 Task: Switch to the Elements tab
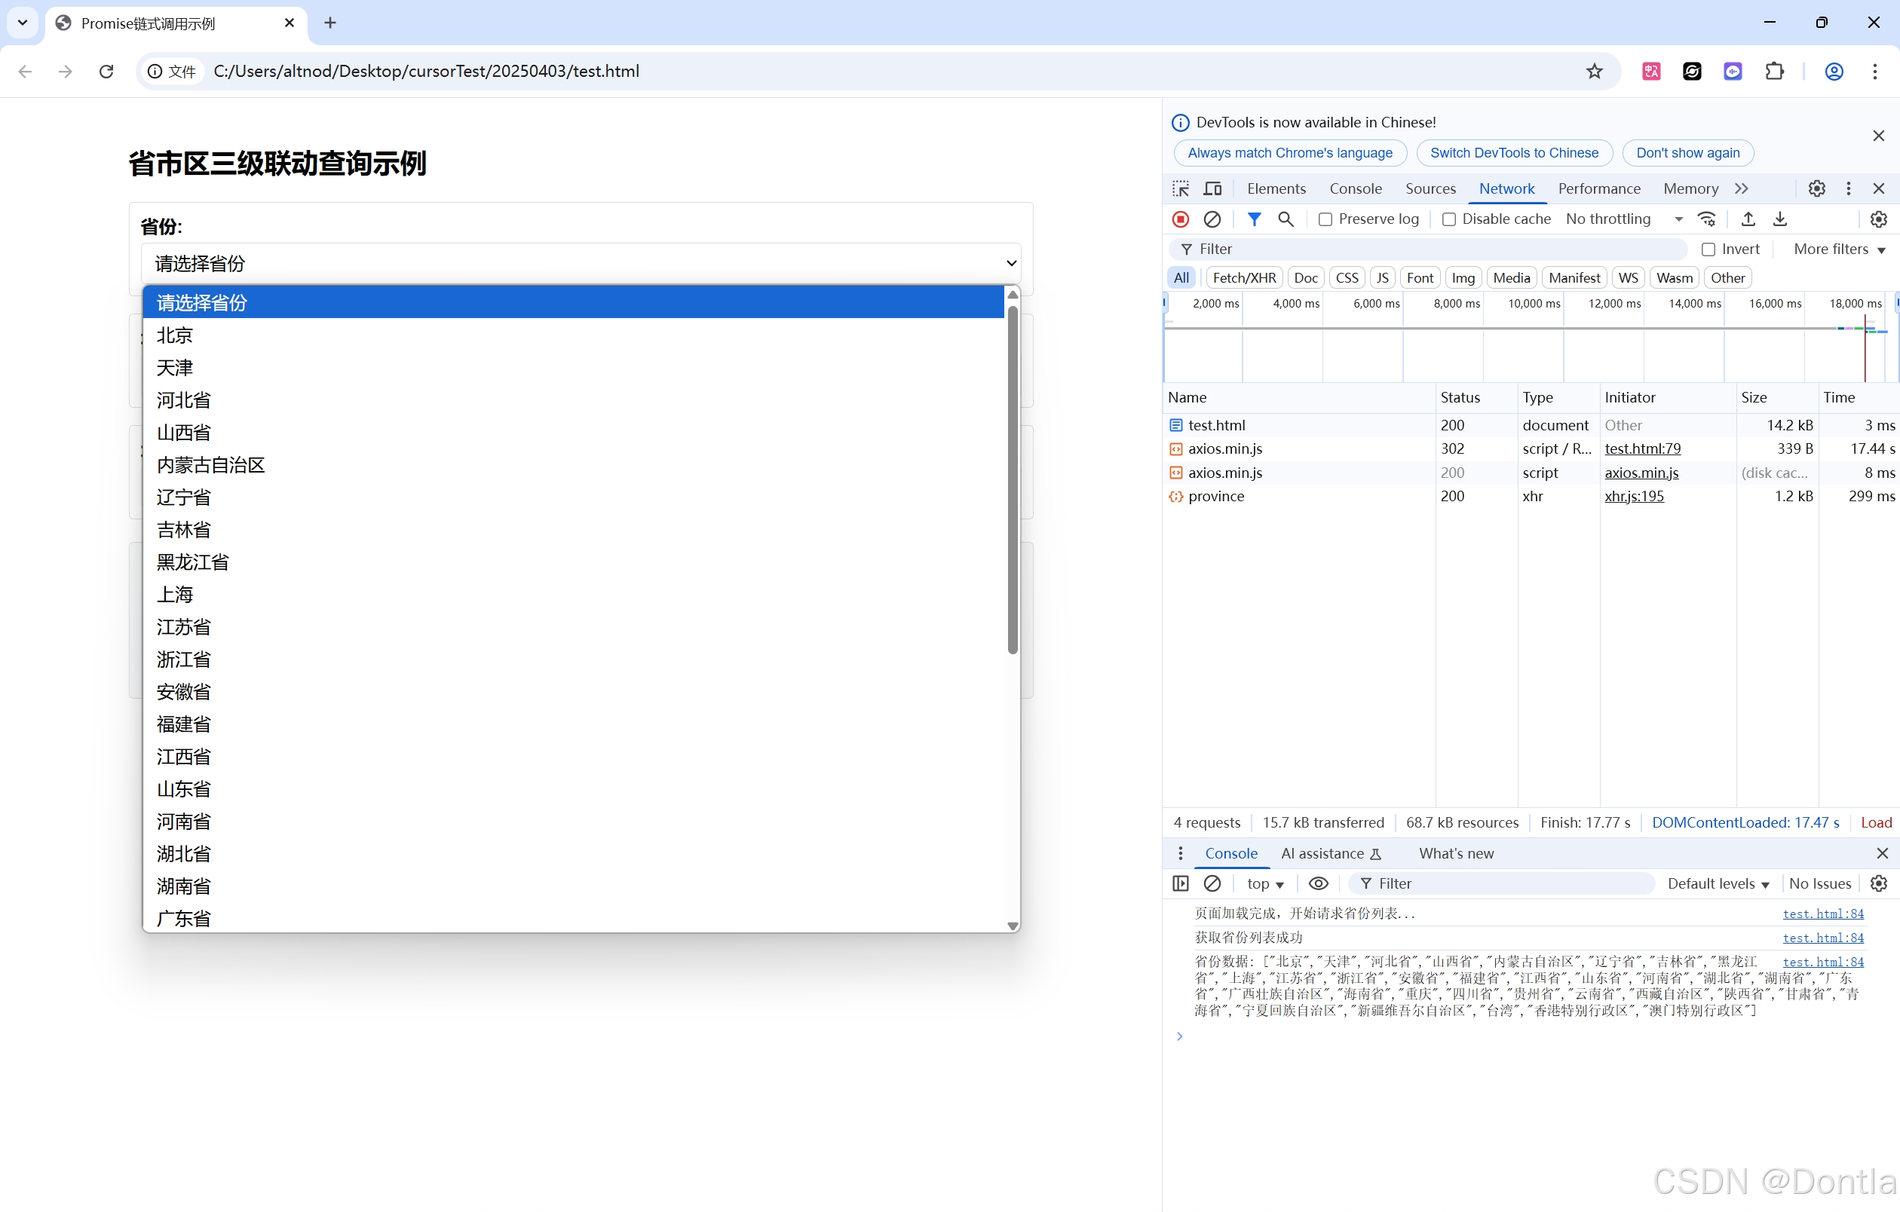click(x=1276, y=188)
